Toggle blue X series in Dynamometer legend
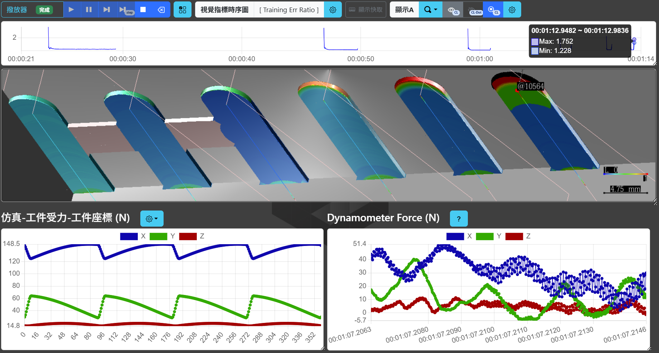Image resolution: width=659 pixels, height=353 pixels. [x=455, y=236]
